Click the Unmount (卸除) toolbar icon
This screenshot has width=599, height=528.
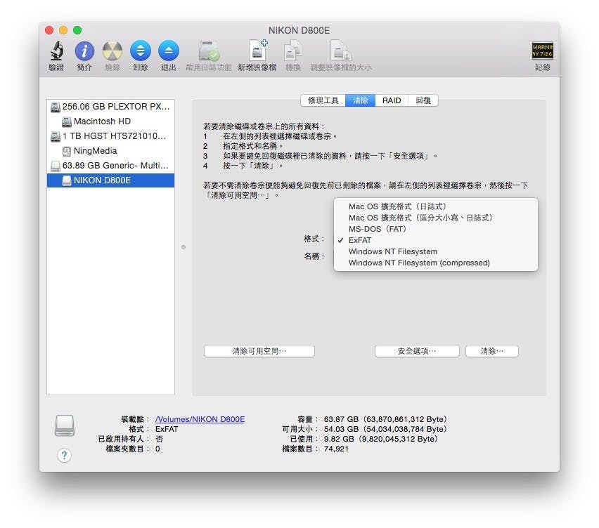(x=140, y=51)
